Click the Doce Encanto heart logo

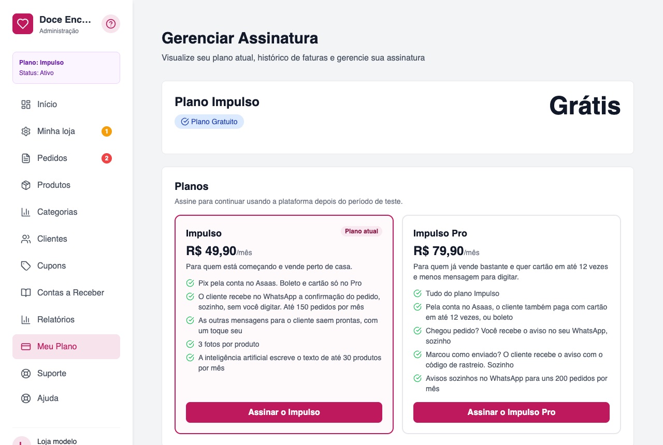[x=23, y=24]
